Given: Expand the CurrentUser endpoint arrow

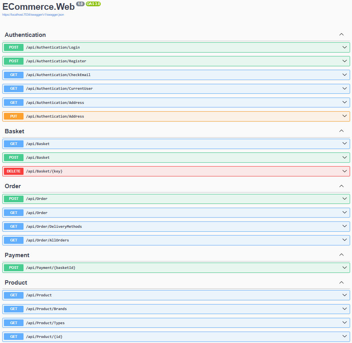Looking at the screenshot, I should coord(345,89).
